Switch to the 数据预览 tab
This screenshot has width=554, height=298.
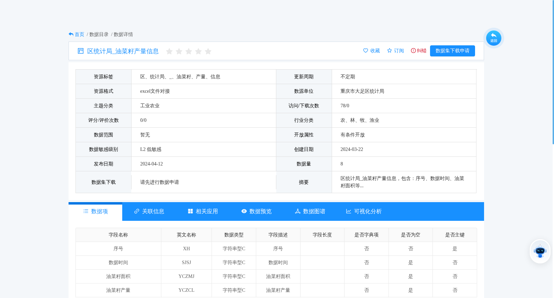click(257, 211)
